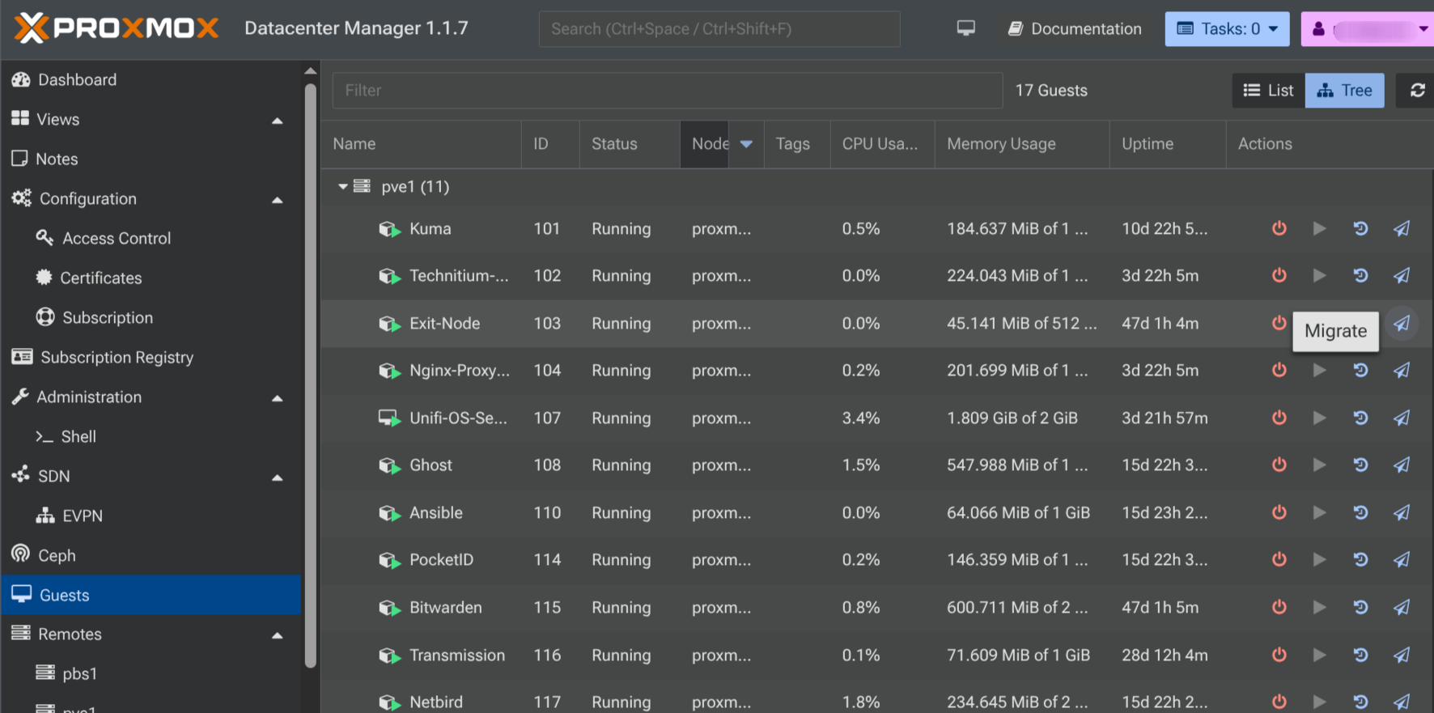This screenshot has height=713, width=1434.
Task: Click the global search field
Action: coord(719,29)
